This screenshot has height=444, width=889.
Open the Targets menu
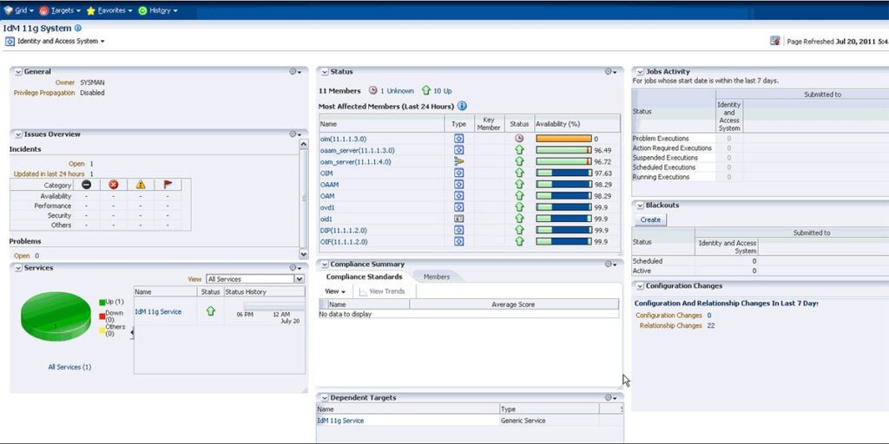[60, 10]
